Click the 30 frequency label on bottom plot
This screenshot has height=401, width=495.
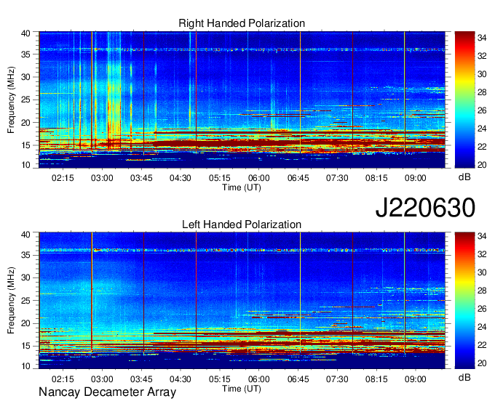[25, 278]
